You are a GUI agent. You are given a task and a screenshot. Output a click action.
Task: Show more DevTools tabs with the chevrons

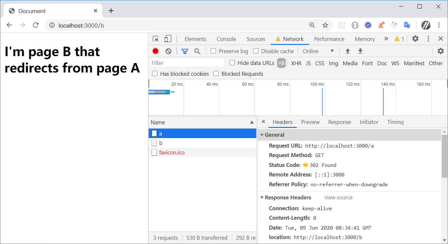[x=386, y=39]
